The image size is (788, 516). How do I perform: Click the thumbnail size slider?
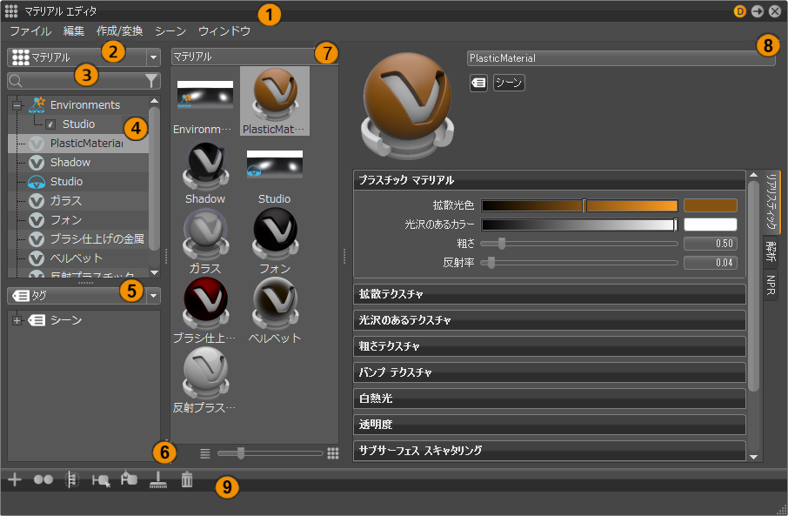pos(270,453)
